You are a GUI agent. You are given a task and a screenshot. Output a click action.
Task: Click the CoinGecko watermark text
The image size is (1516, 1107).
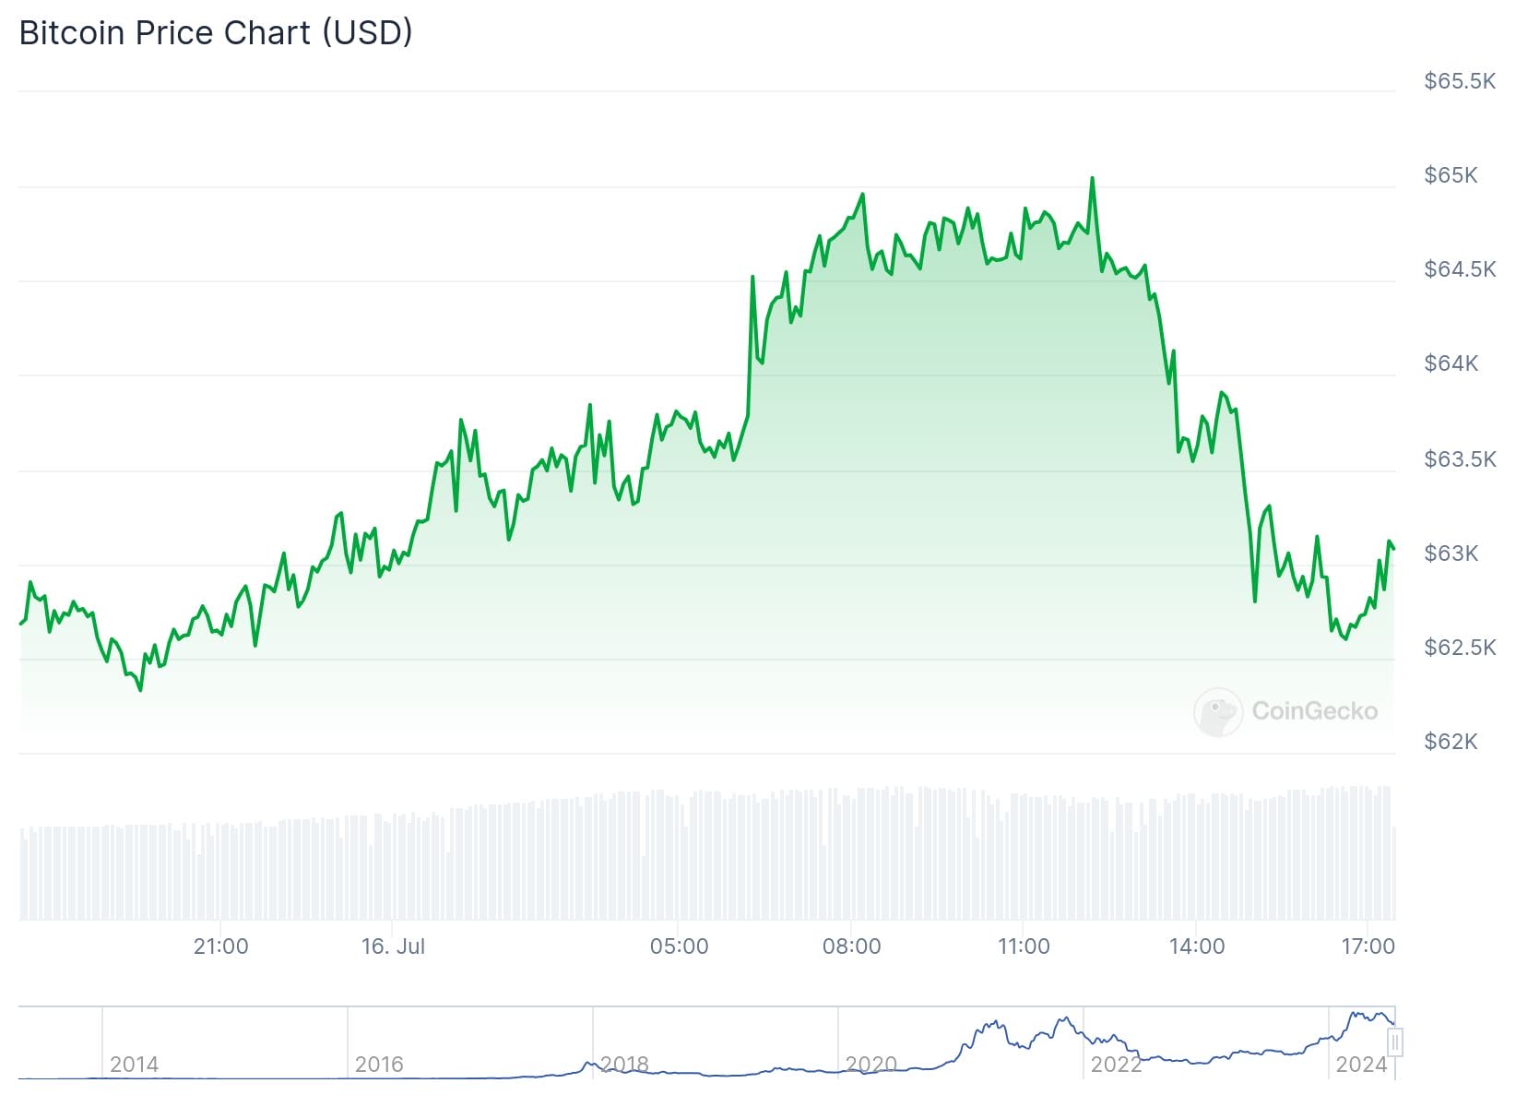[1314, 711]
